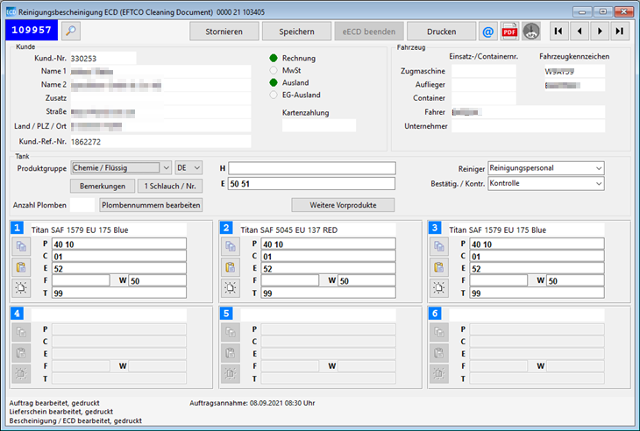The image size is (640, 431).
Task: Select the MwSt radio option
Action: coord(274,70)
